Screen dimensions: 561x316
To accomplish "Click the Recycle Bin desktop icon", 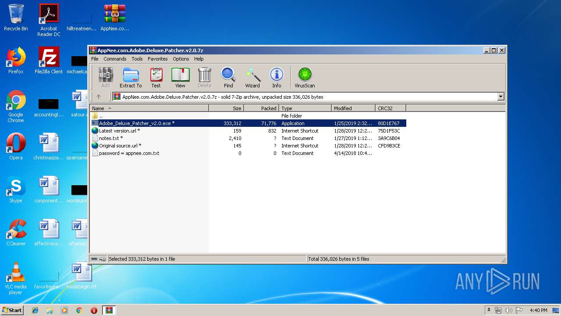I will [16, 18].
